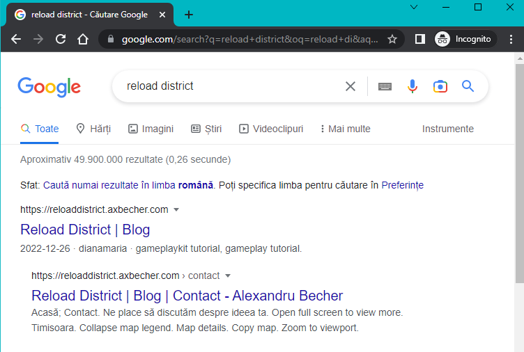The width and height of the screenshot is (524, 352).
Task: Click the search text field
Action: [x=230, y=86]
